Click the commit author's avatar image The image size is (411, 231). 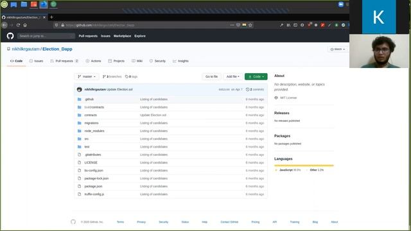(x=80, y=90)
